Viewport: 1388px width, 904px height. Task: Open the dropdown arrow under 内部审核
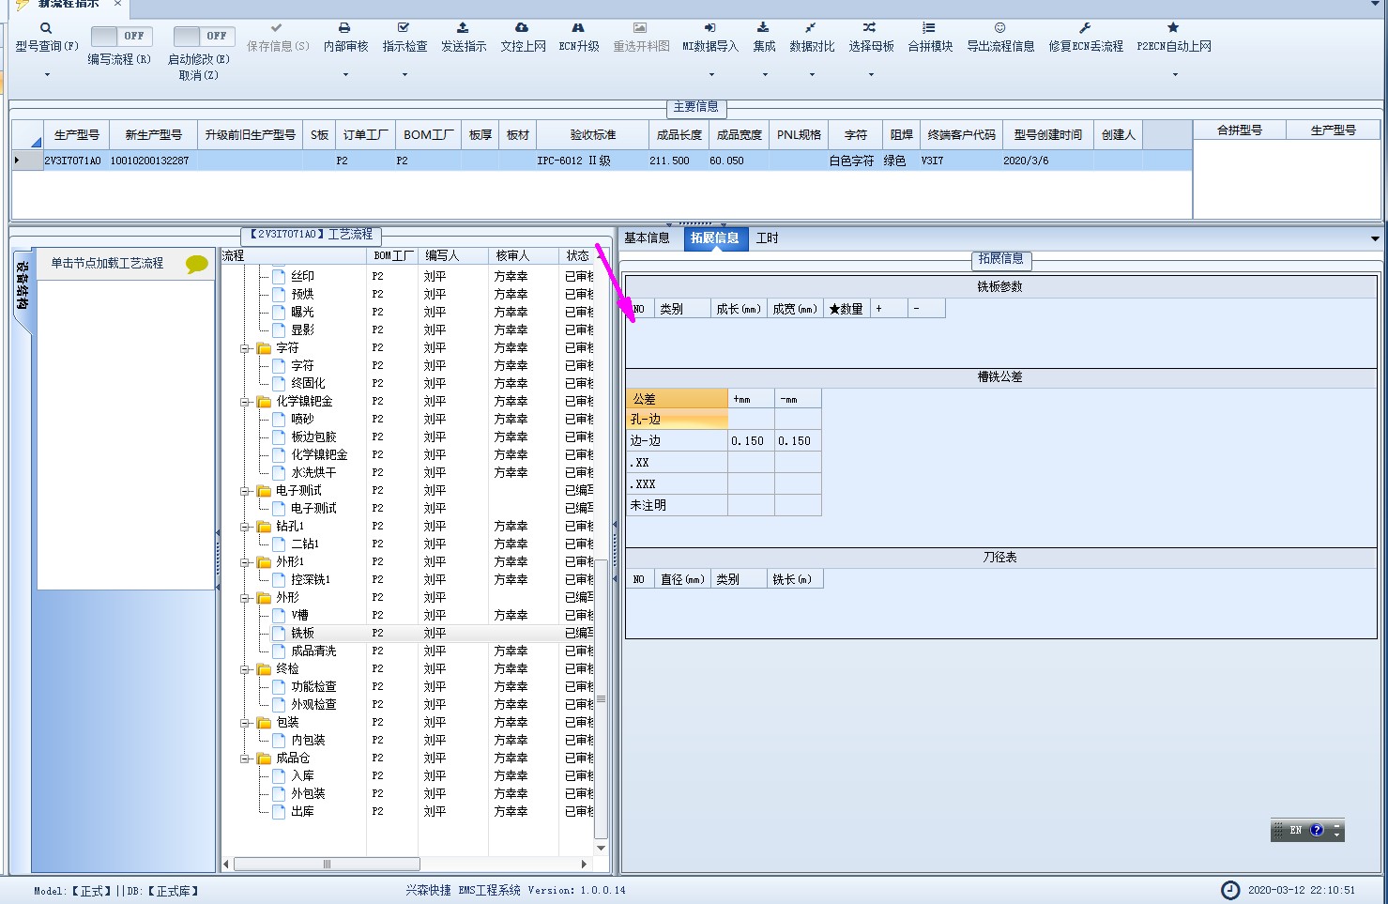pyautogui.click(x=345, y=75)
